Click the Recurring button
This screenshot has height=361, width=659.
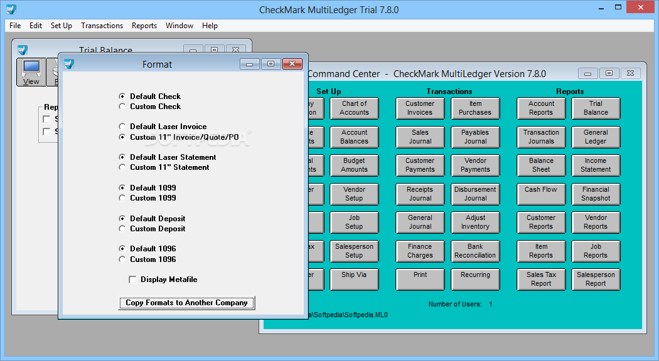pyautogui.click(x=475, y=280)
